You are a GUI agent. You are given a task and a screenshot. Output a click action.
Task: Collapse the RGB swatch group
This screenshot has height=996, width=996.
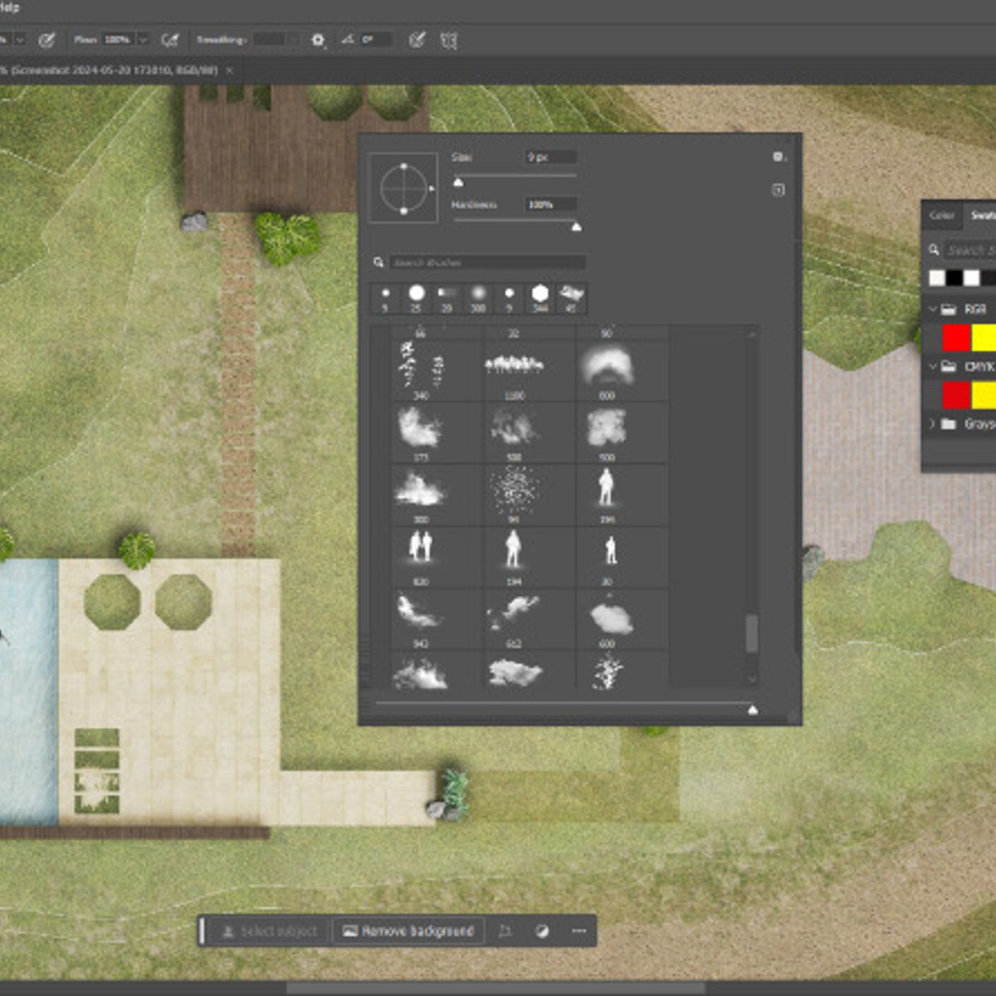coord(933,307)
